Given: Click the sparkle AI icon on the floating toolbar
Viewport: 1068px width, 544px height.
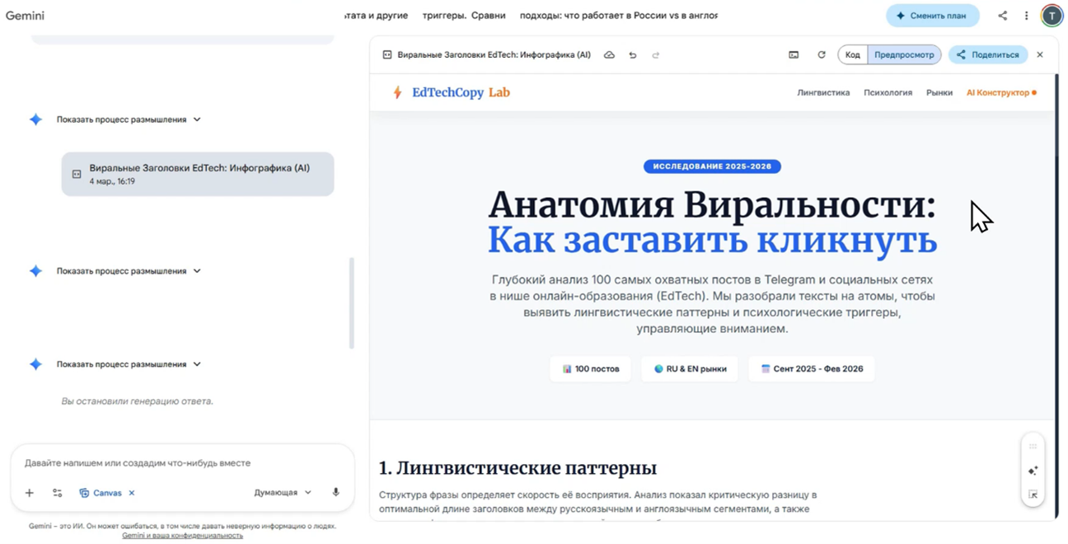Looking at the screenshot, I should tap(1033, 471).
